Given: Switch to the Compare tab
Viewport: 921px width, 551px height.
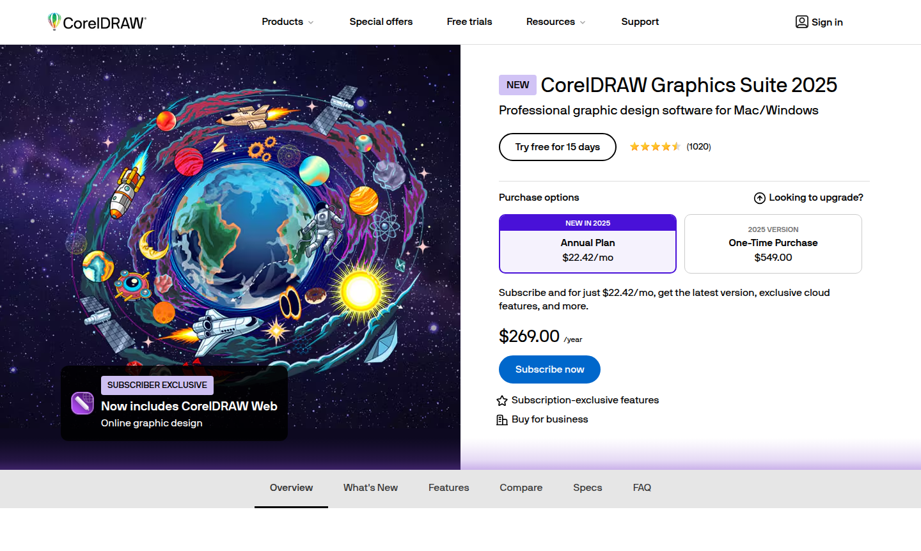Looking at the screenshot, I should (521, 488).
